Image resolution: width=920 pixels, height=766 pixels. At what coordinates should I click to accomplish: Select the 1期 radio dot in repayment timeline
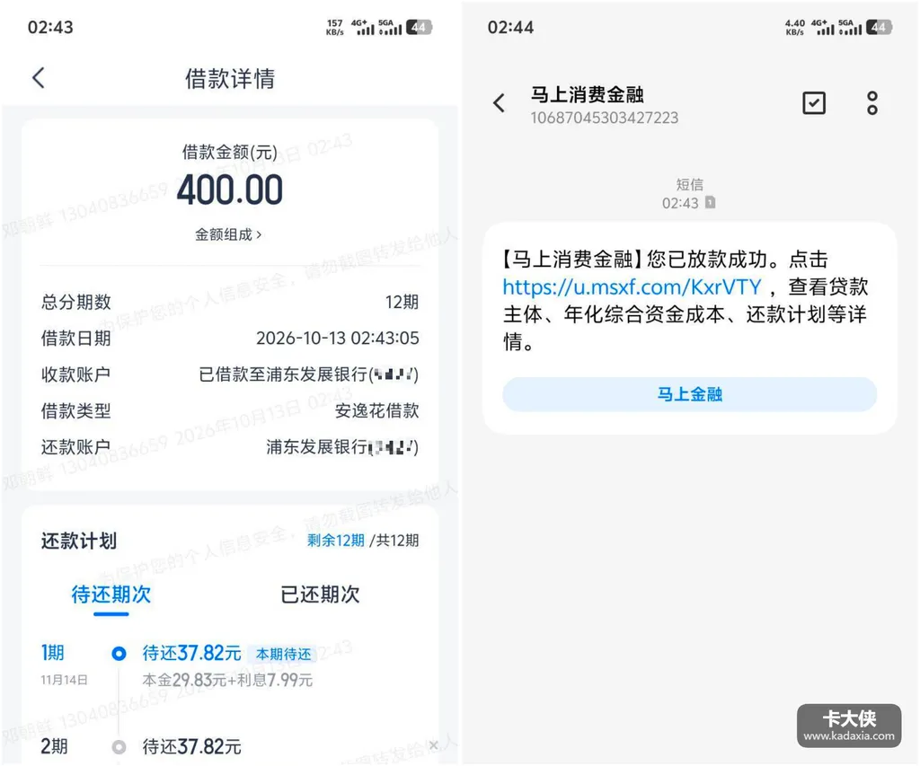119,654
